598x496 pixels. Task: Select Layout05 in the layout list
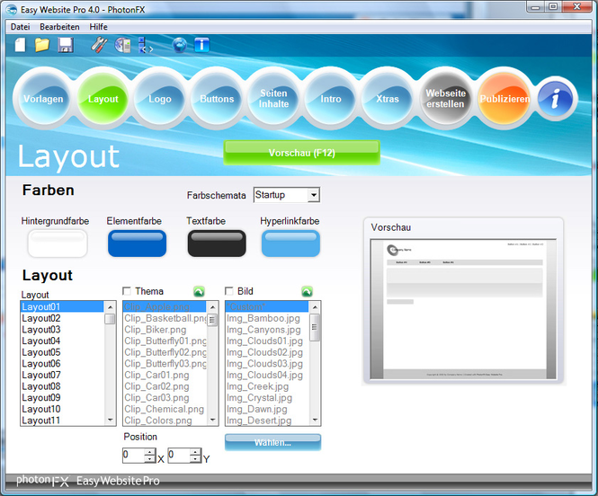(62, 352)
